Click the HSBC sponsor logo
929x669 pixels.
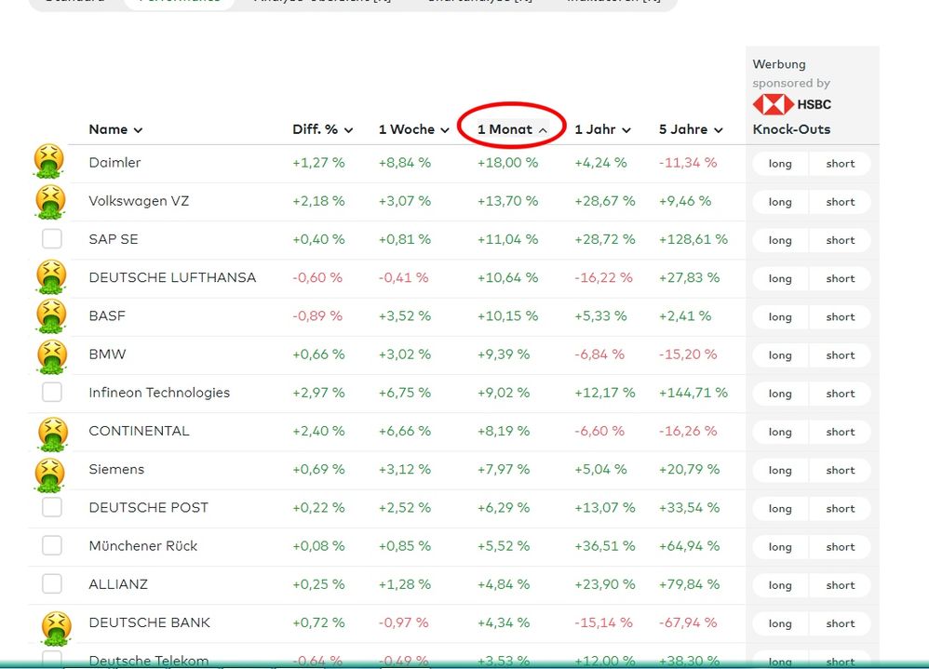pyautogui.click(x=791, y=104)
